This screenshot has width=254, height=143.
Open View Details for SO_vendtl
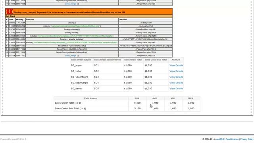pos(176,89)
